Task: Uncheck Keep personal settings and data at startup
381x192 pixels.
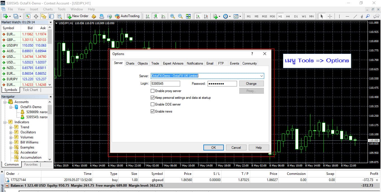Action: (x=153, y=98)
